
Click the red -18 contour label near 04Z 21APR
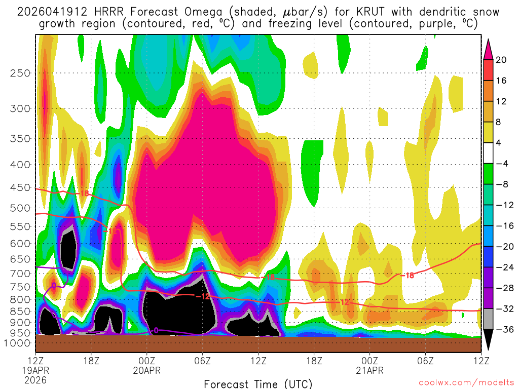click(x=407, y=275)
